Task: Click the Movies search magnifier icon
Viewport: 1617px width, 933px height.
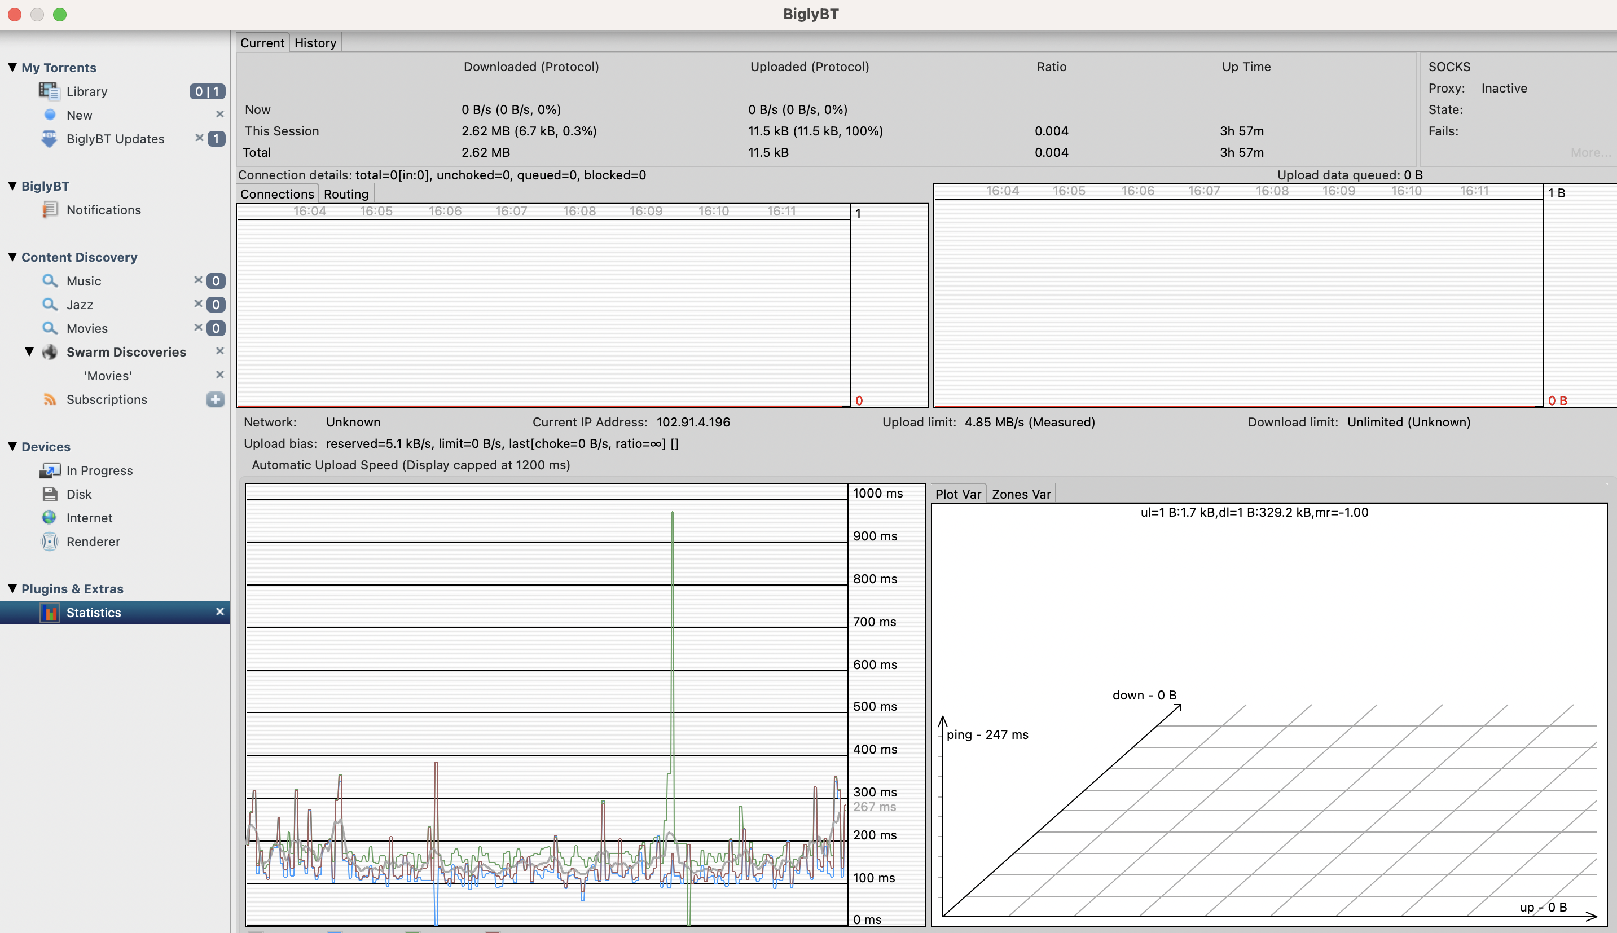Action: point(49,328)
